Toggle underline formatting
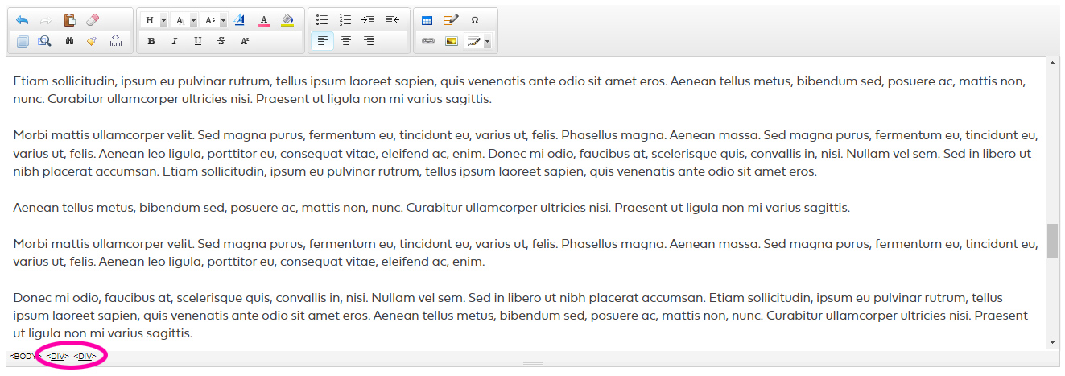 coord(198,41)
